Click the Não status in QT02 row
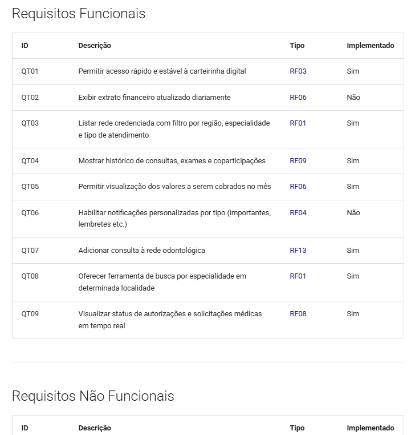 point(353,98)
